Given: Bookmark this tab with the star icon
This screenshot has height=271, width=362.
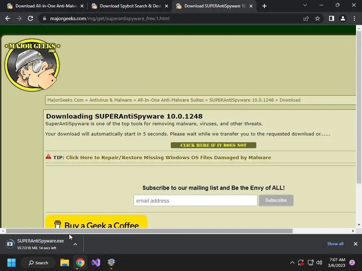Looking at the screenshot, I should coord(317,18).
